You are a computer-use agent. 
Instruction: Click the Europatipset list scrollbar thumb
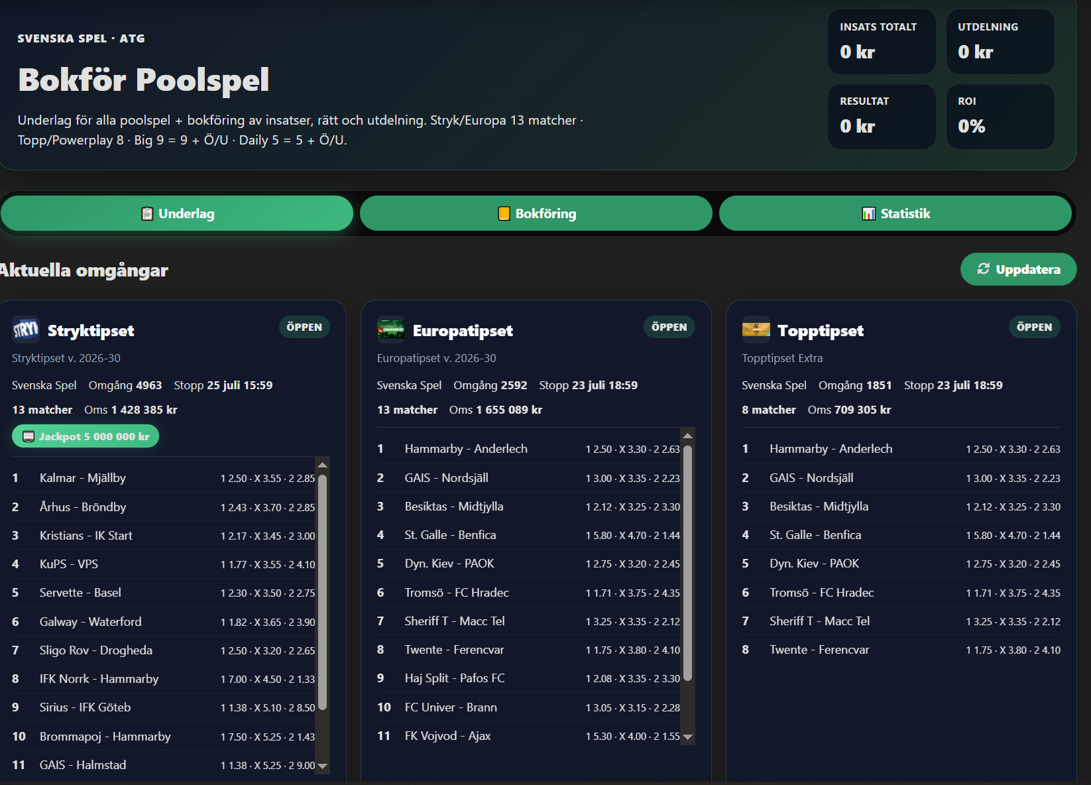687,563
